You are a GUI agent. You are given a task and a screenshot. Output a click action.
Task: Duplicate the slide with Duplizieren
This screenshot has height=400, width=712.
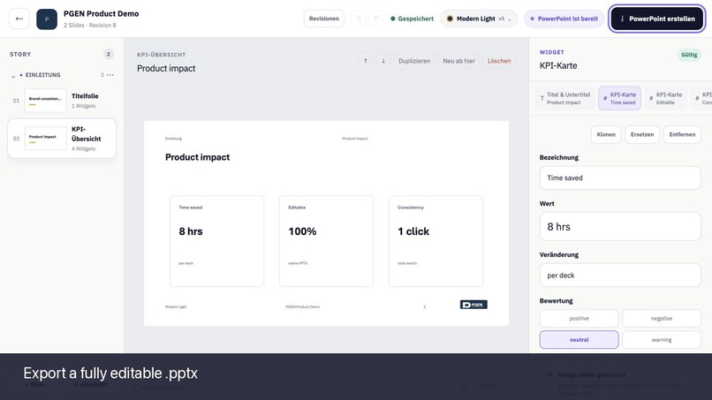(x=414, y=61)
